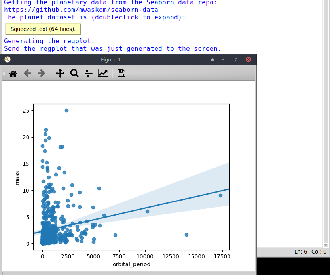The image size is (330, 275).
Task: Activate the Pan/Zoom tool
Action: tap(60, 73)
